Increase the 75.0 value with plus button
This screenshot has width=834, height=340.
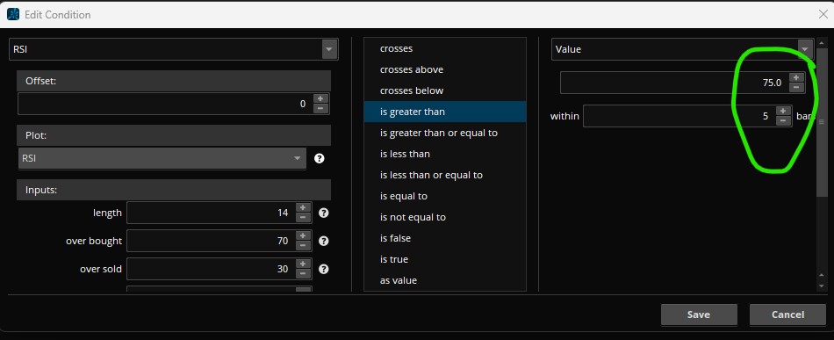point(796,77)
